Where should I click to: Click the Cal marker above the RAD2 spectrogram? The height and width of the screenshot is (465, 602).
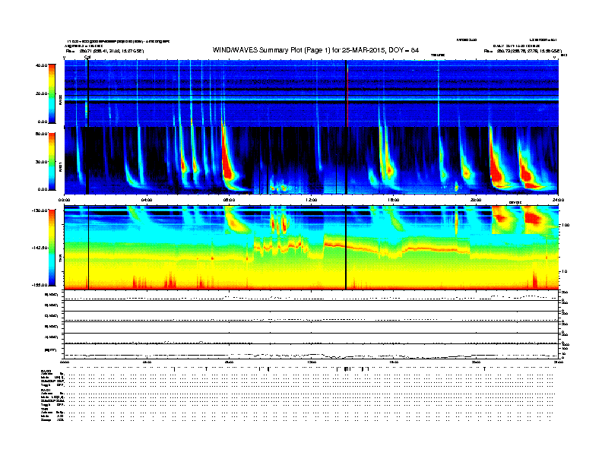[87, 57]
